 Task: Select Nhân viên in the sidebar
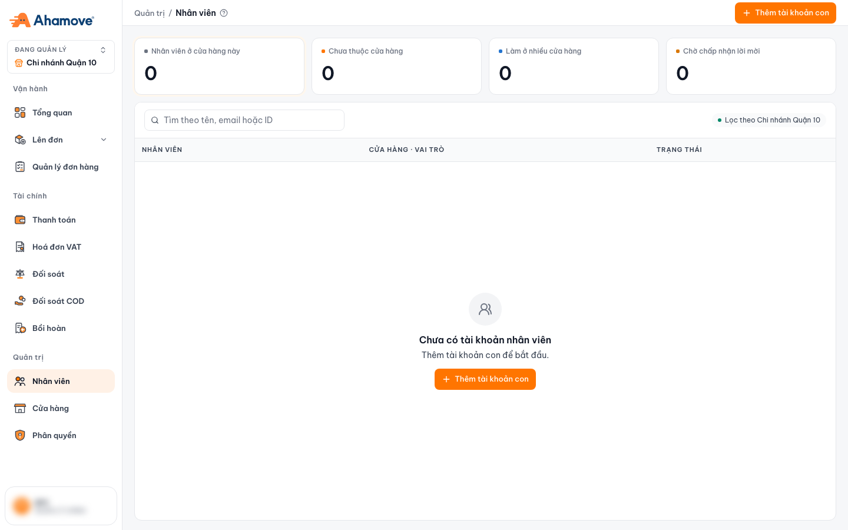pyautogui.click(x=61, y=381)
